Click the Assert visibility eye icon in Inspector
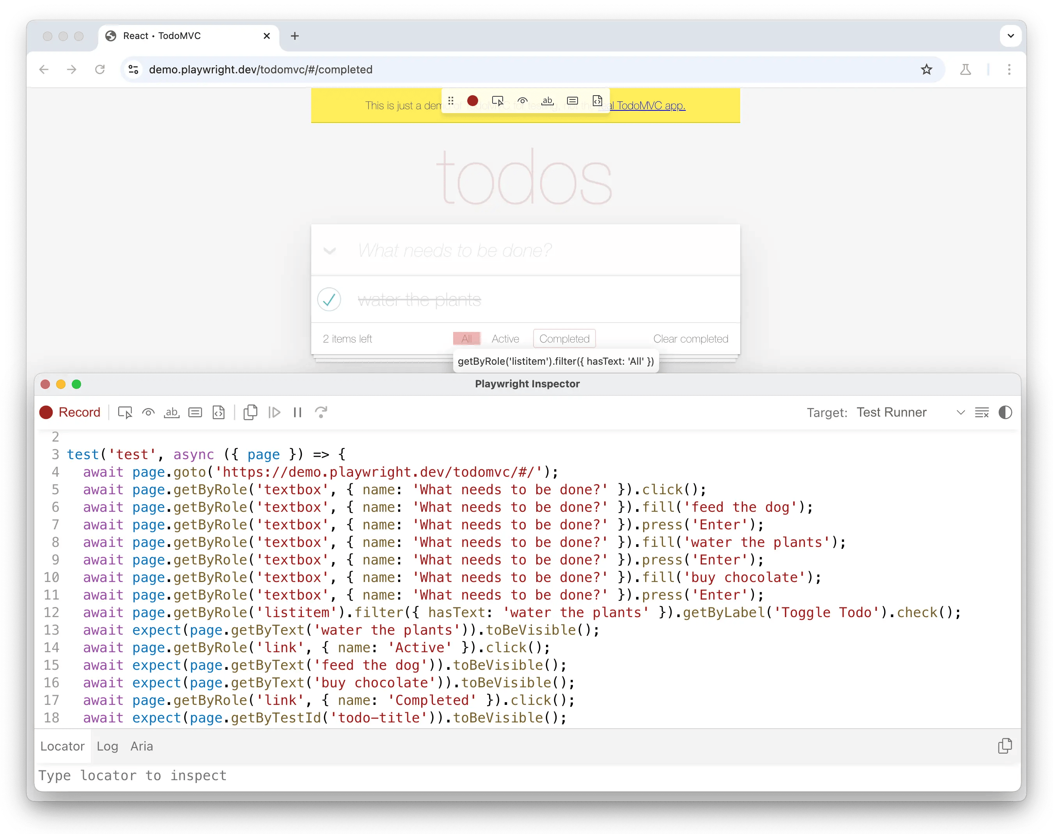This screenshot has height=834, width=1053. click(149, 413)
